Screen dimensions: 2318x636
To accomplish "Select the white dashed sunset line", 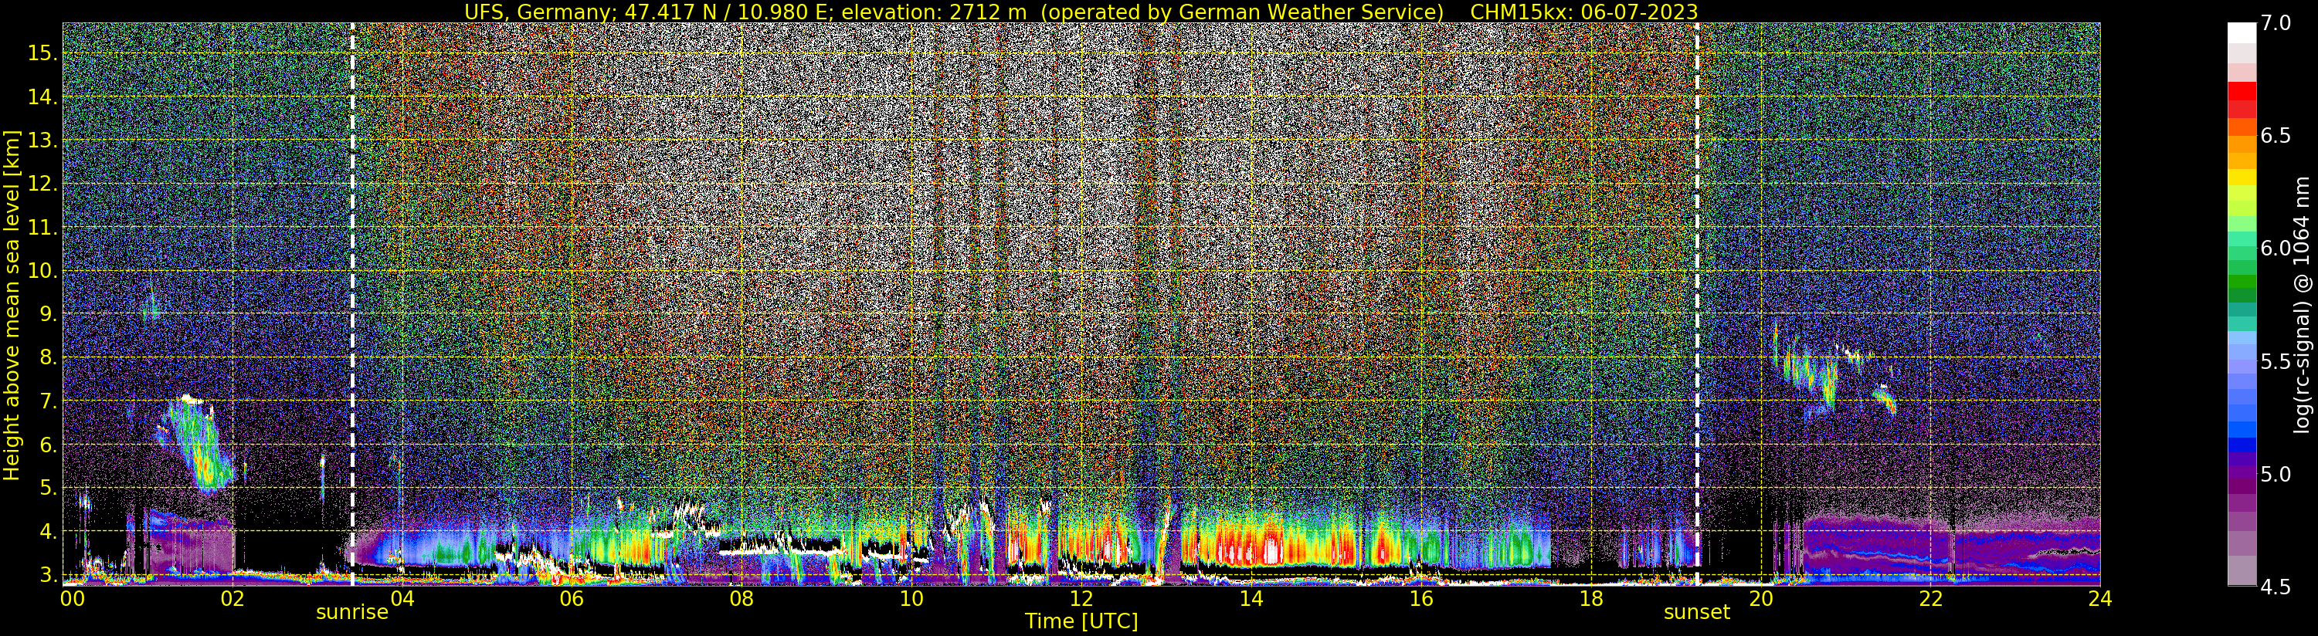I will pos(1697,304).
